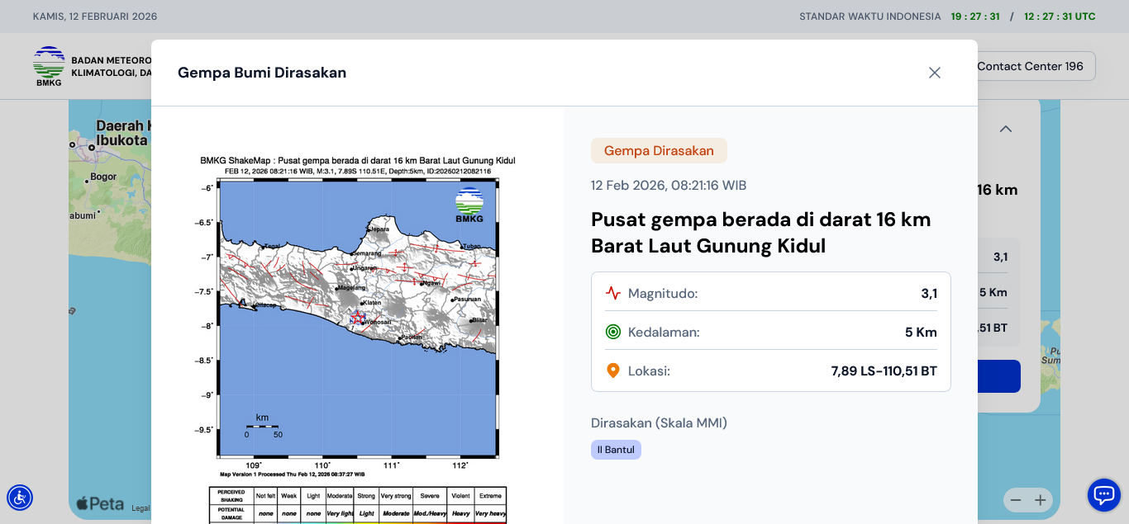The image size is (1129, 524).
Task: Open the Legal link on the map
Action: coord(141,508)
